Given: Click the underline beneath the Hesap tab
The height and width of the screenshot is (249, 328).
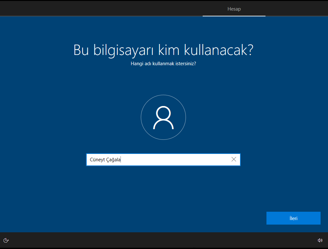Looking at the screenshot, I should 234,16.
